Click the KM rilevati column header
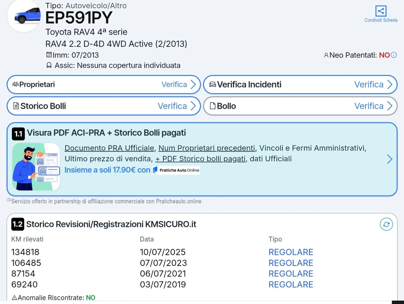Image resolution: width=404 pixels, height=304 pixels. [x=27, y=239]
